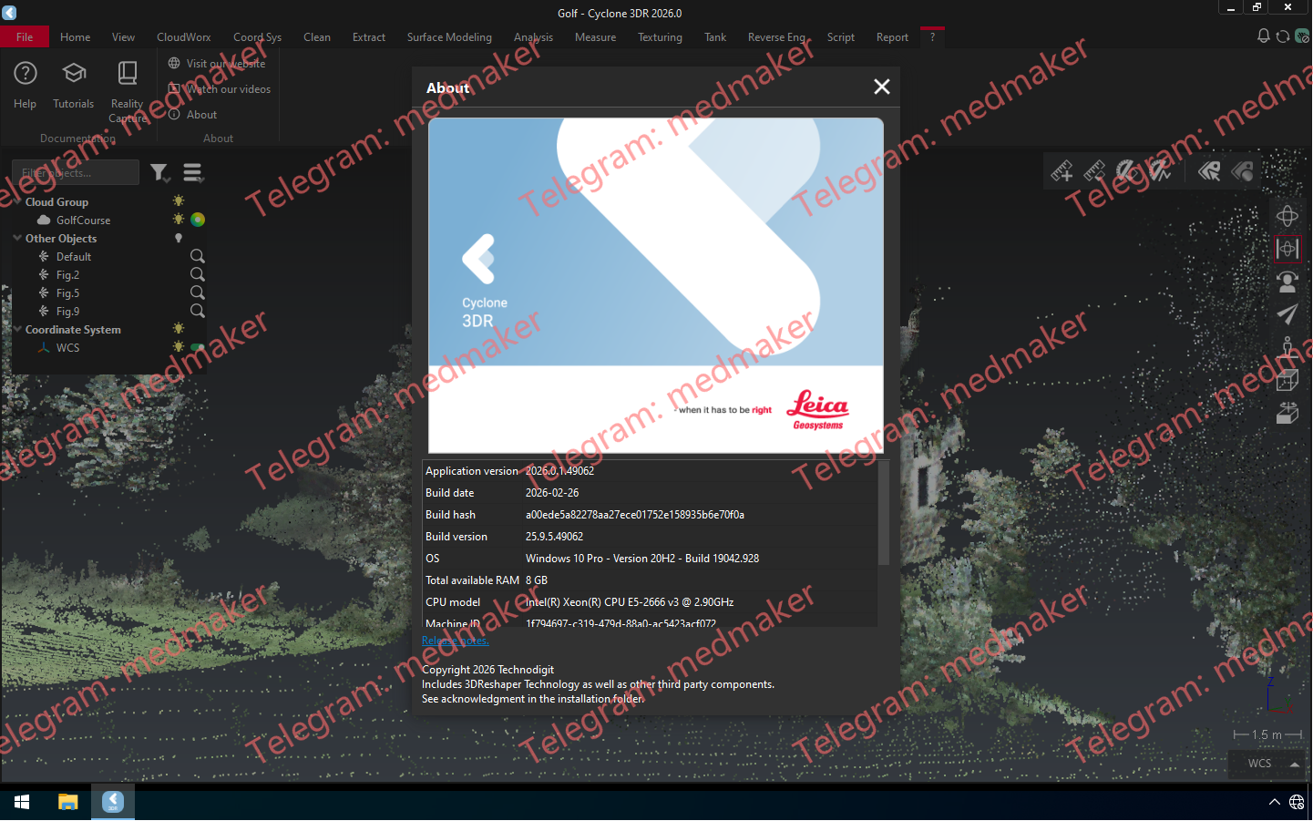Collapse the Coordinate System group
Screen dimensions: 1313x821
coord(15,329)
